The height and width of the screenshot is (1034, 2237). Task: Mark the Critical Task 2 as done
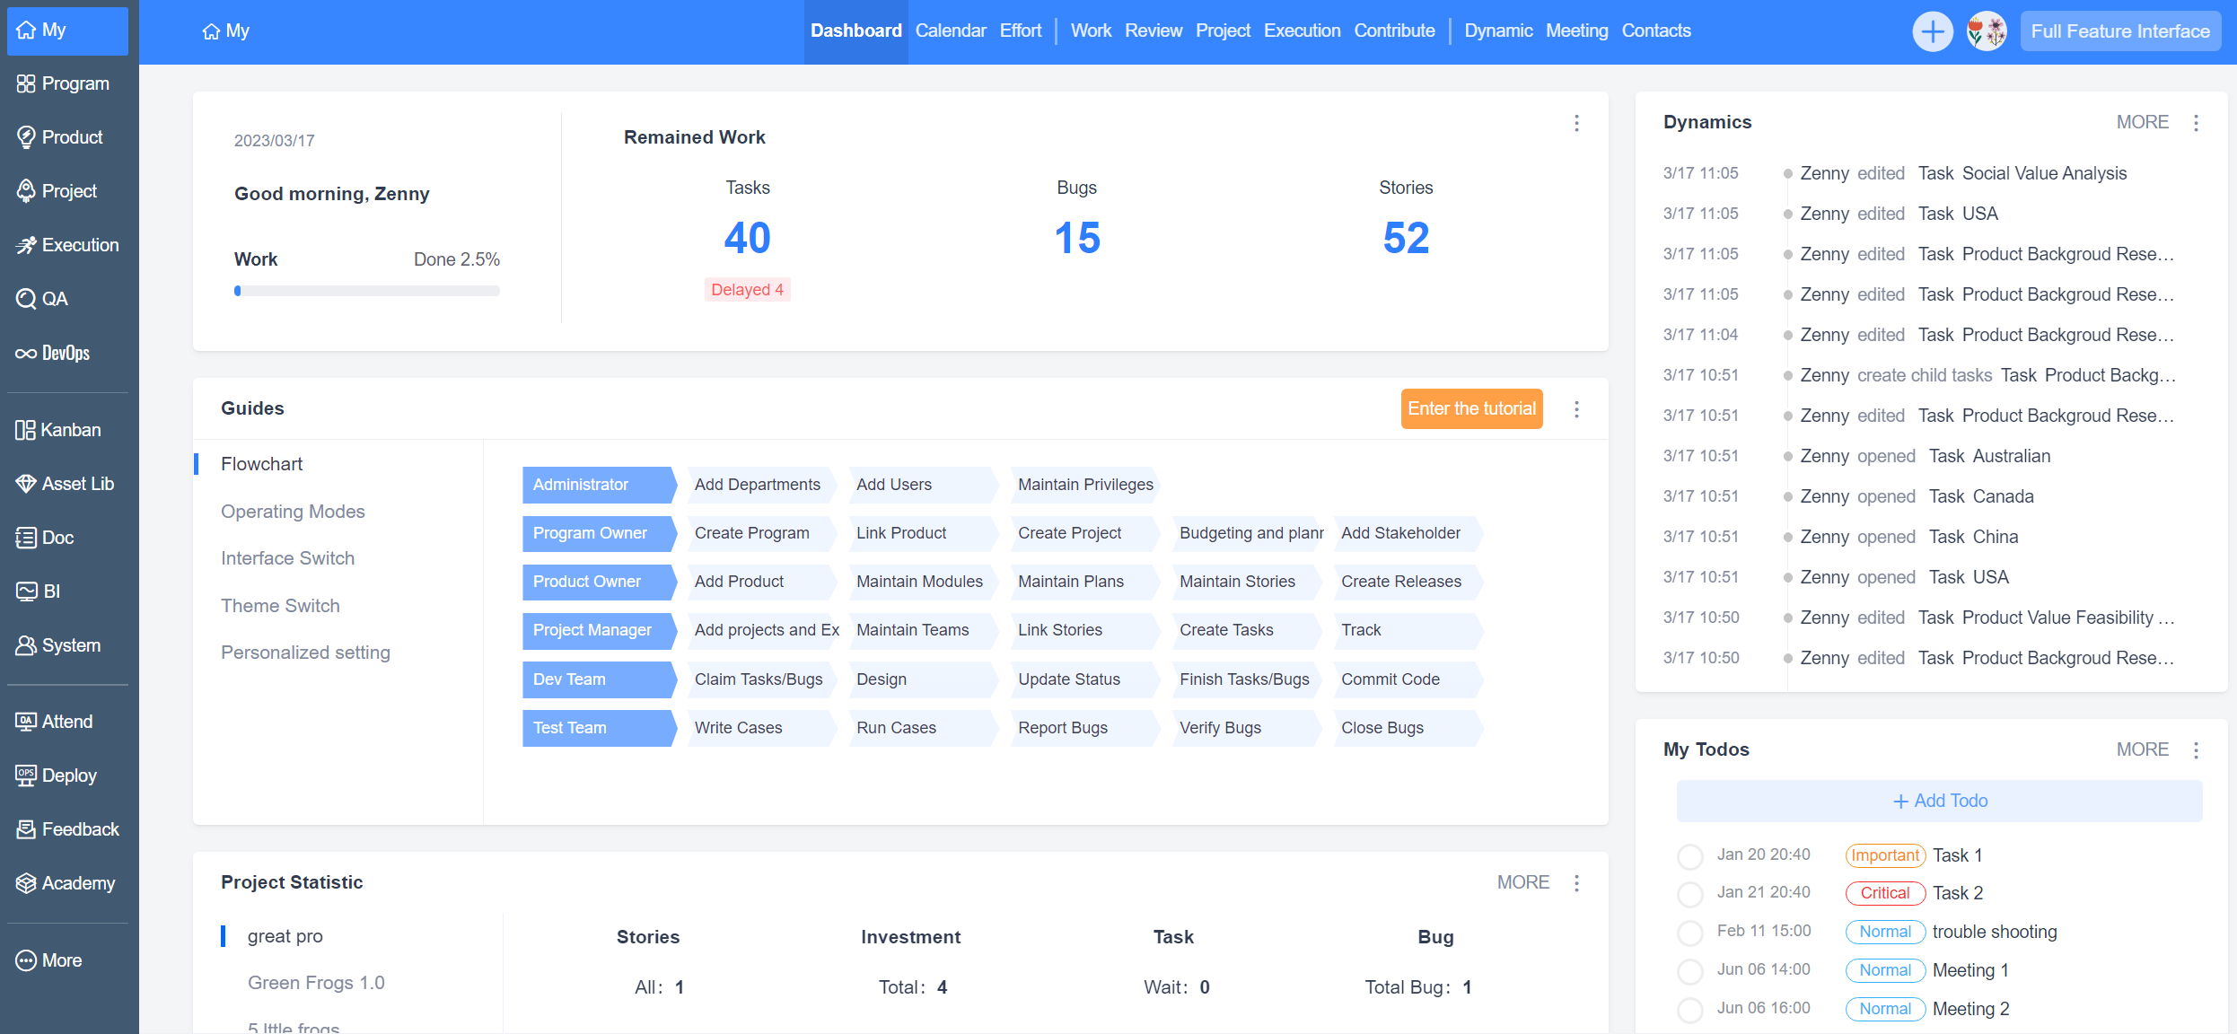click(1689, 894)
